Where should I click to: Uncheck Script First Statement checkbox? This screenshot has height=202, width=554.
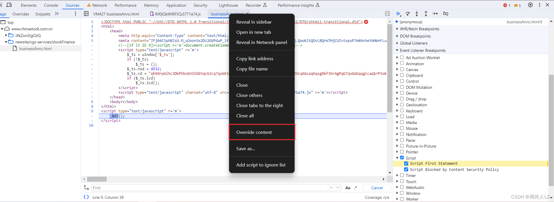click(x=406, y=164)
